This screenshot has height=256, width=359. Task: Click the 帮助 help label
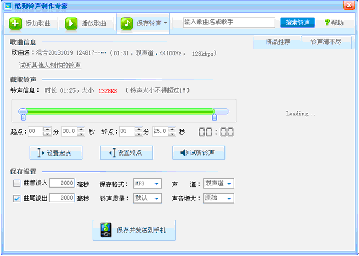coord(337,23)
